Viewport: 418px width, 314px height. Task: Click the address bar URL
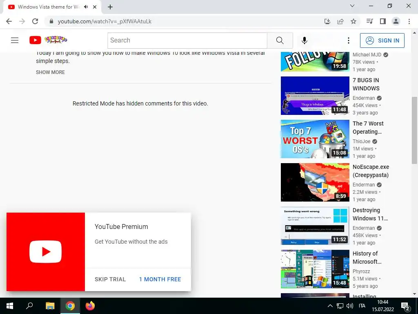point(104,21)
